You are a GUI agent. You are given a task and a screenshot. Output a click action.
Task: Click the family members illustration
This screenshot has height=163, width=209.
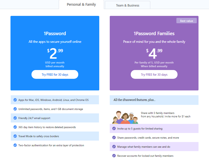tap(125, 117)
